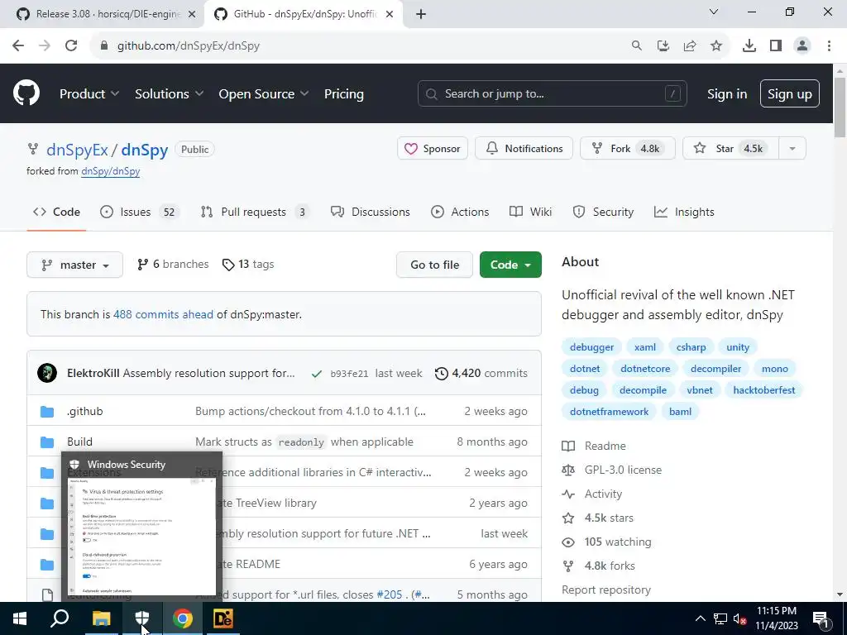Show hidden system tray icons
847x635 pixels.
pos(700,618)
